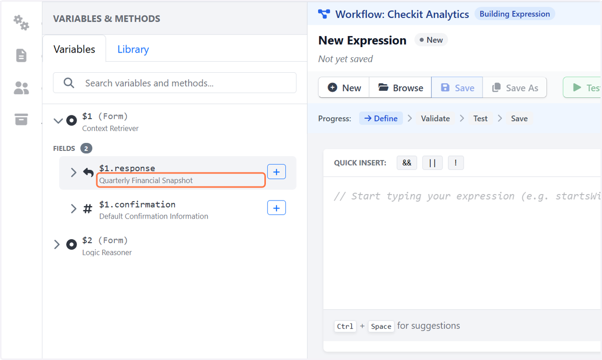Viewport: 602px width, 360px height.
Task: Click the $2 Form circle icon
Action: (x=72, y=244)
